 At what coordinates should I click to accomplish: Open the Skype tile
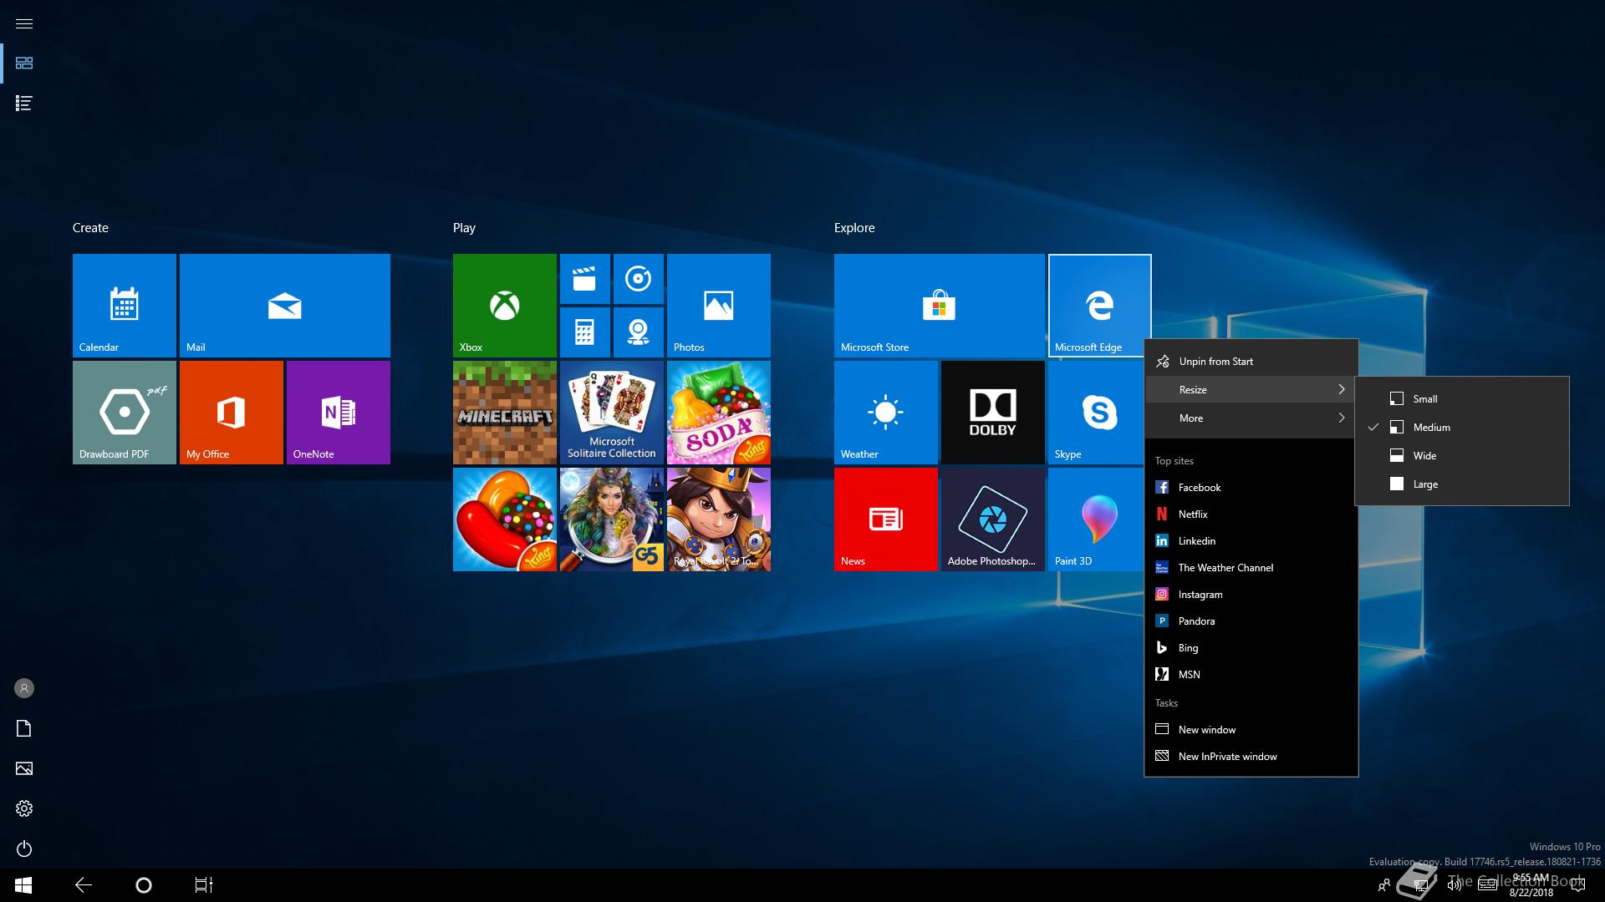(x=1095, y=413)
